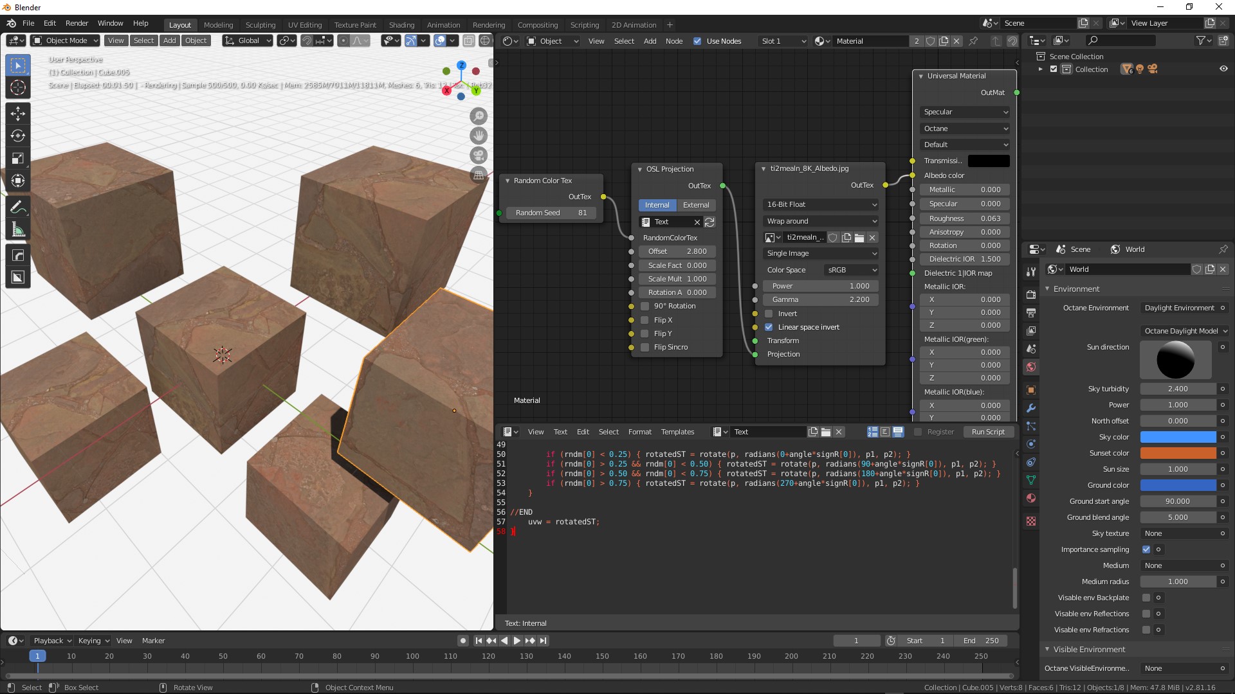Select the External script source button
1235x694 pixels.
click(x=696, y=205)
